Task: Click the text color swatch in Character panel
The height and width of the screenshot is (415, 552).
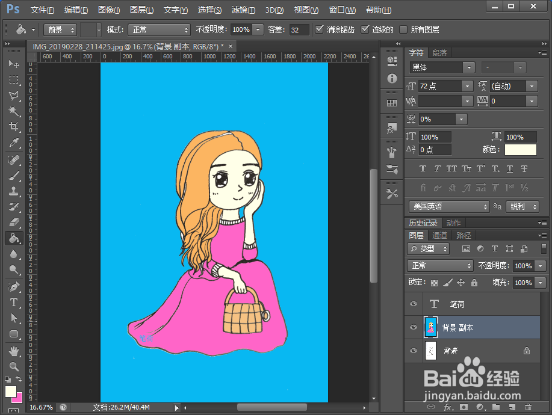Action: coord(519,149)
